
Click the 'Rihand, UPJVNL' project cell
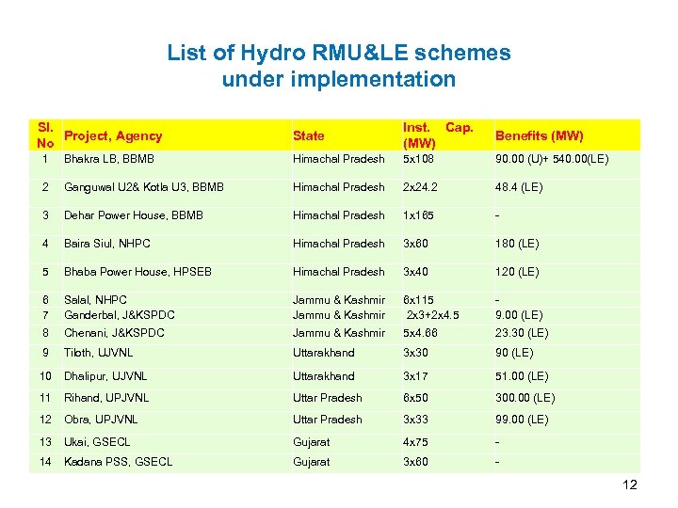[106, 398]
